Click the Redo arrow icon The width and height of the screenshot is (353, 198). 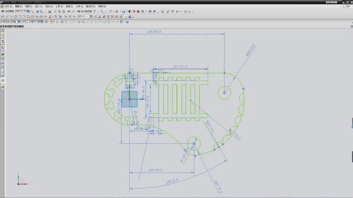coord(73,11)
